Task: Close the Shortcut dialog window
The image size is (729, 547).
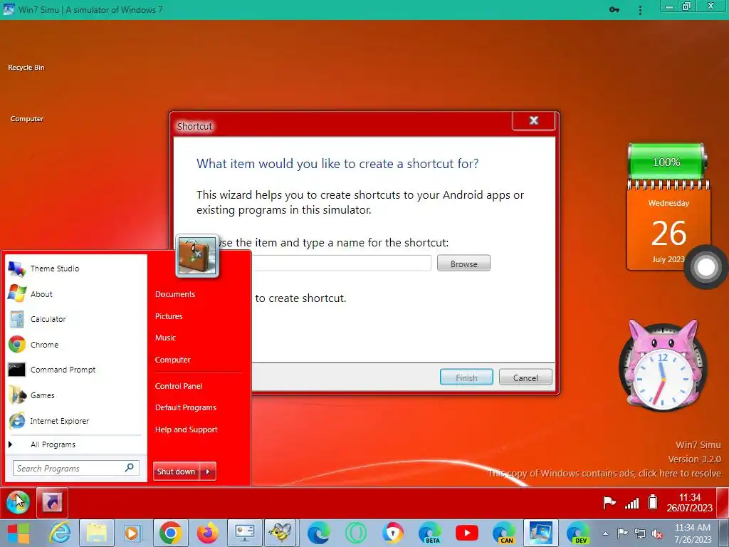Action: tap(534, 121)
